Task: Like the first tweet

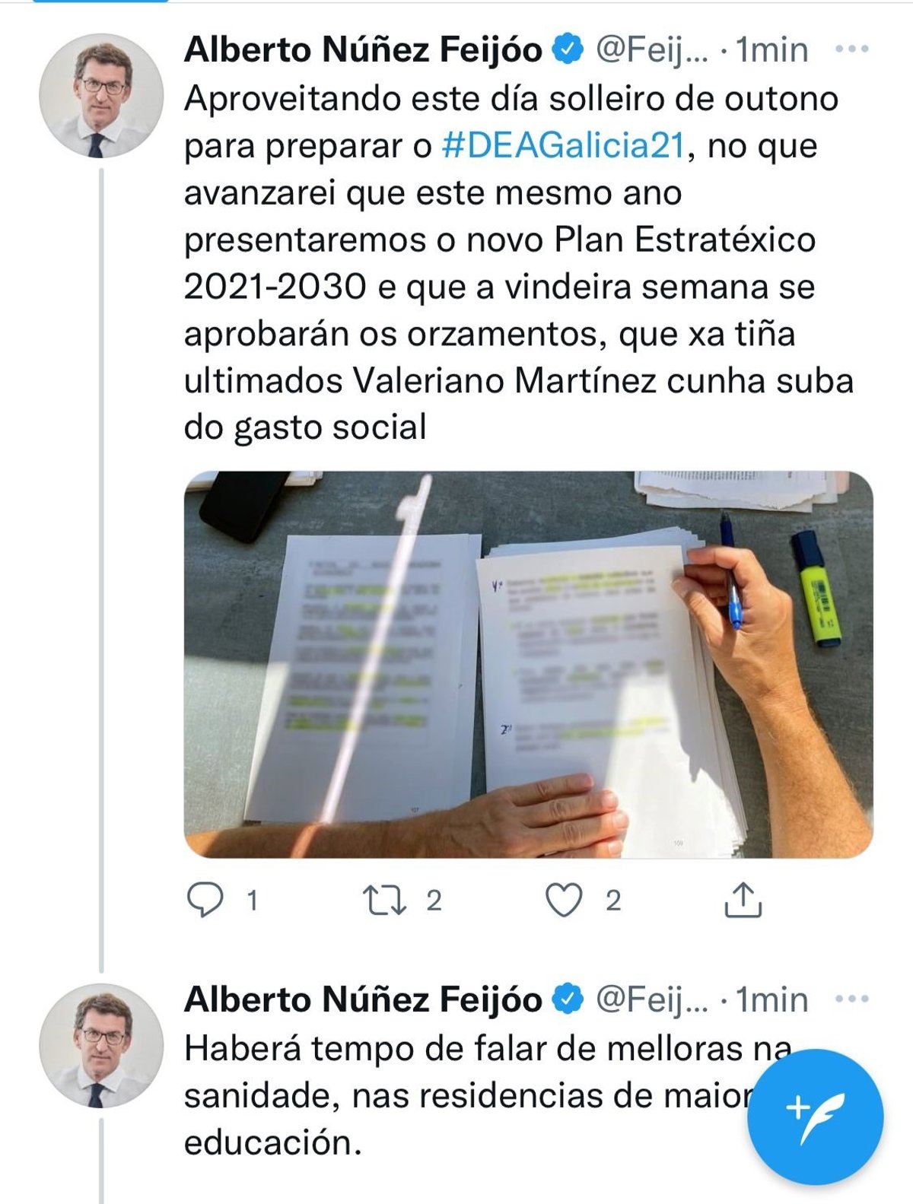Action: (x=565, y=901)
